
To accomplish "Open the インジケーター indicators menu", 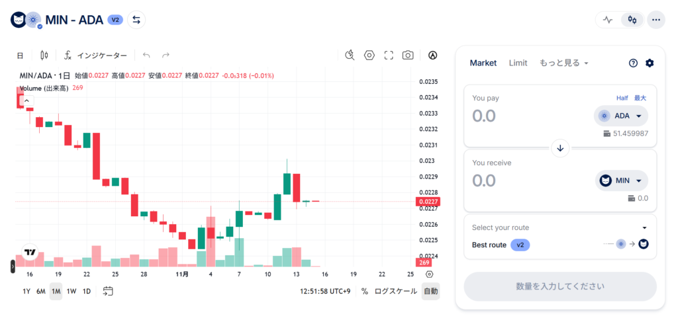I will pos(96,55).
